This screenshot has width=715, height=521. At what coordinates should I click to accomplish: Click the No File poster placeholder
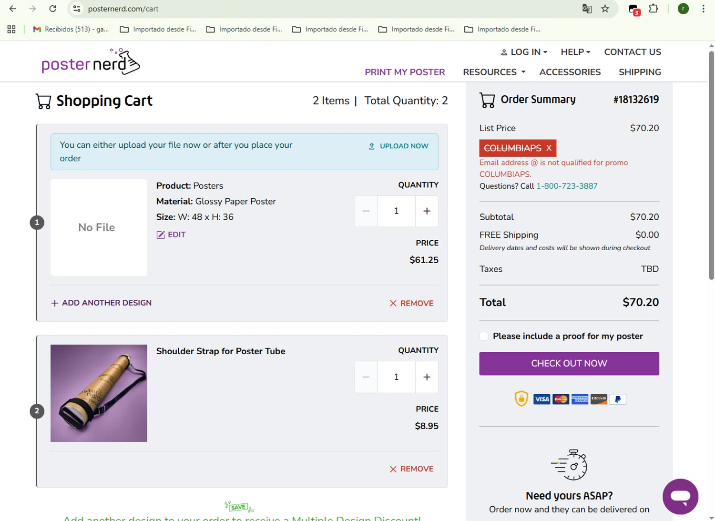pos(99,227)
